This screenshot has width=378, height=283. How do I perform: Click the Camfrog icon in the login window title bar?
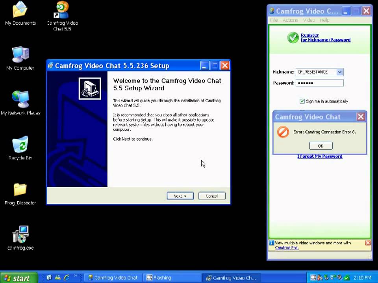[x=272, y=11]
